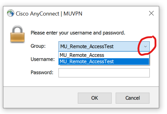Click the blank area below the padlock icon

[18, 64]
